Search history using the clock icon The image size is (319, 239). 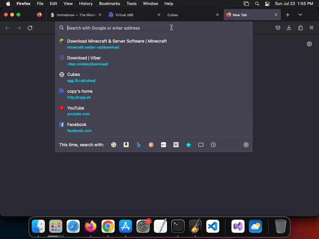click(x=213, y=145)
